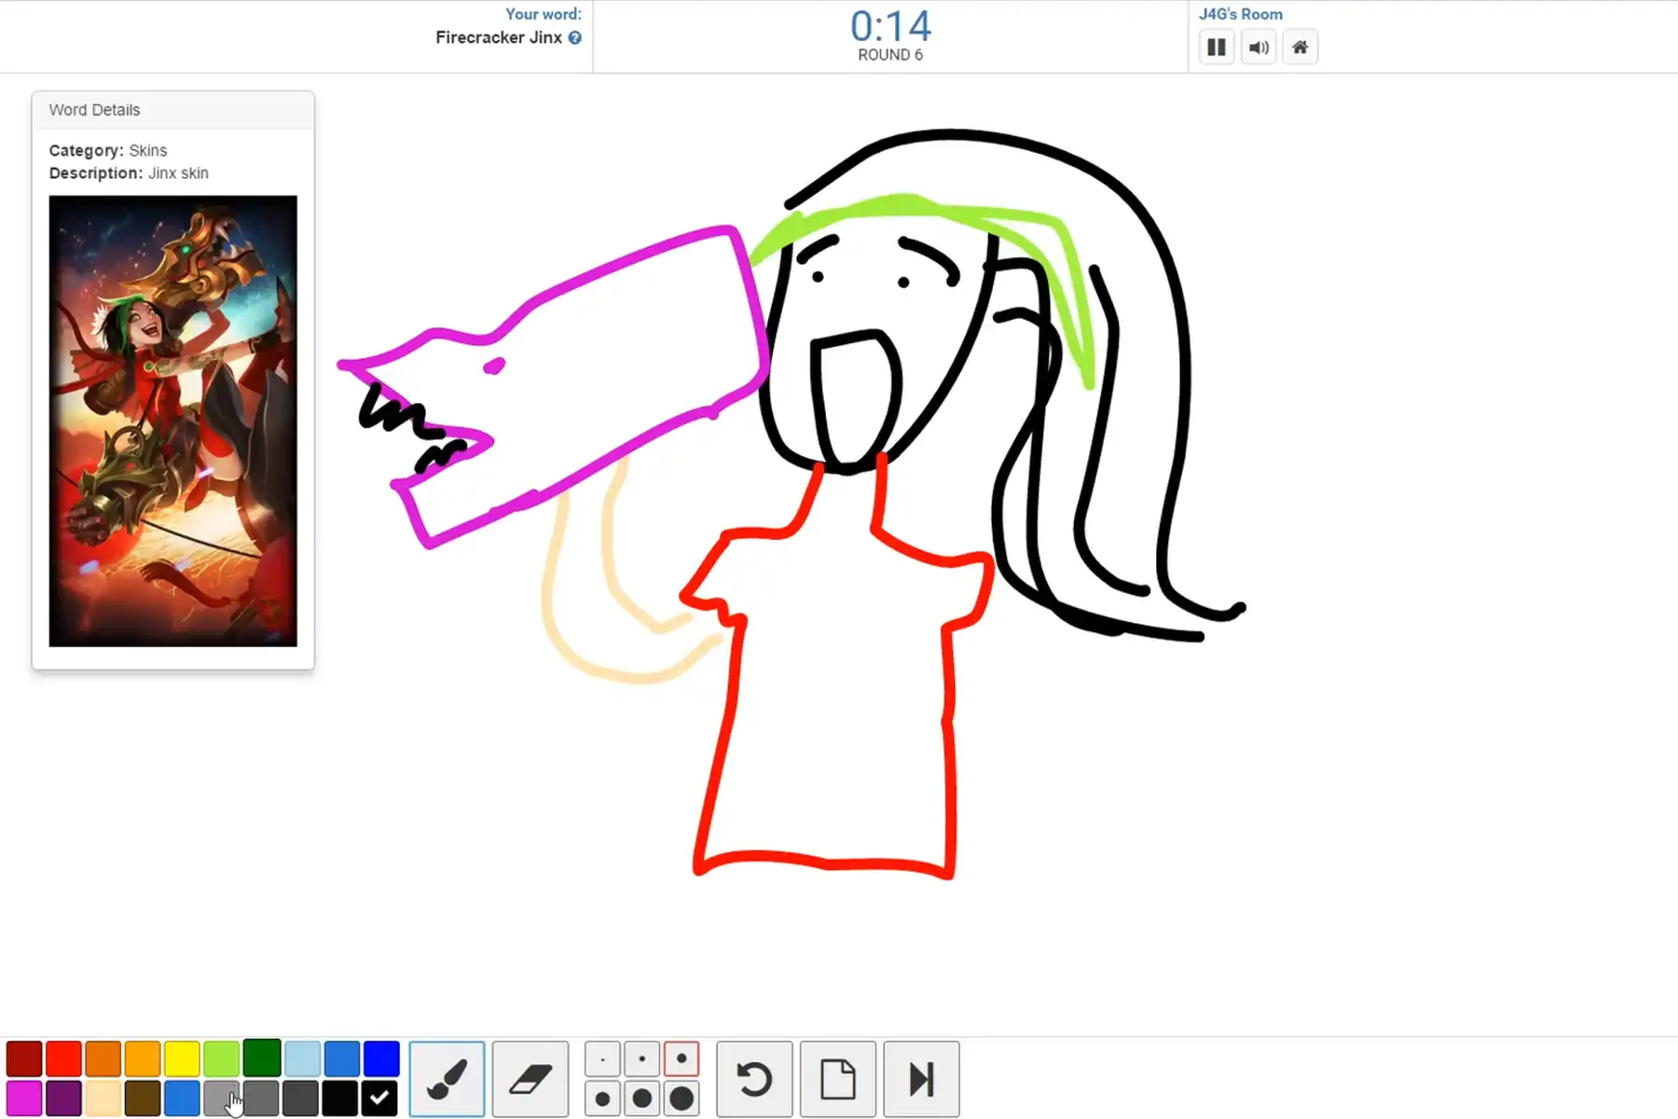Pick the dark green color swatch
Viewport: 1678px width, 1119px height.
pyautogui.click(x=262, y=1058)
